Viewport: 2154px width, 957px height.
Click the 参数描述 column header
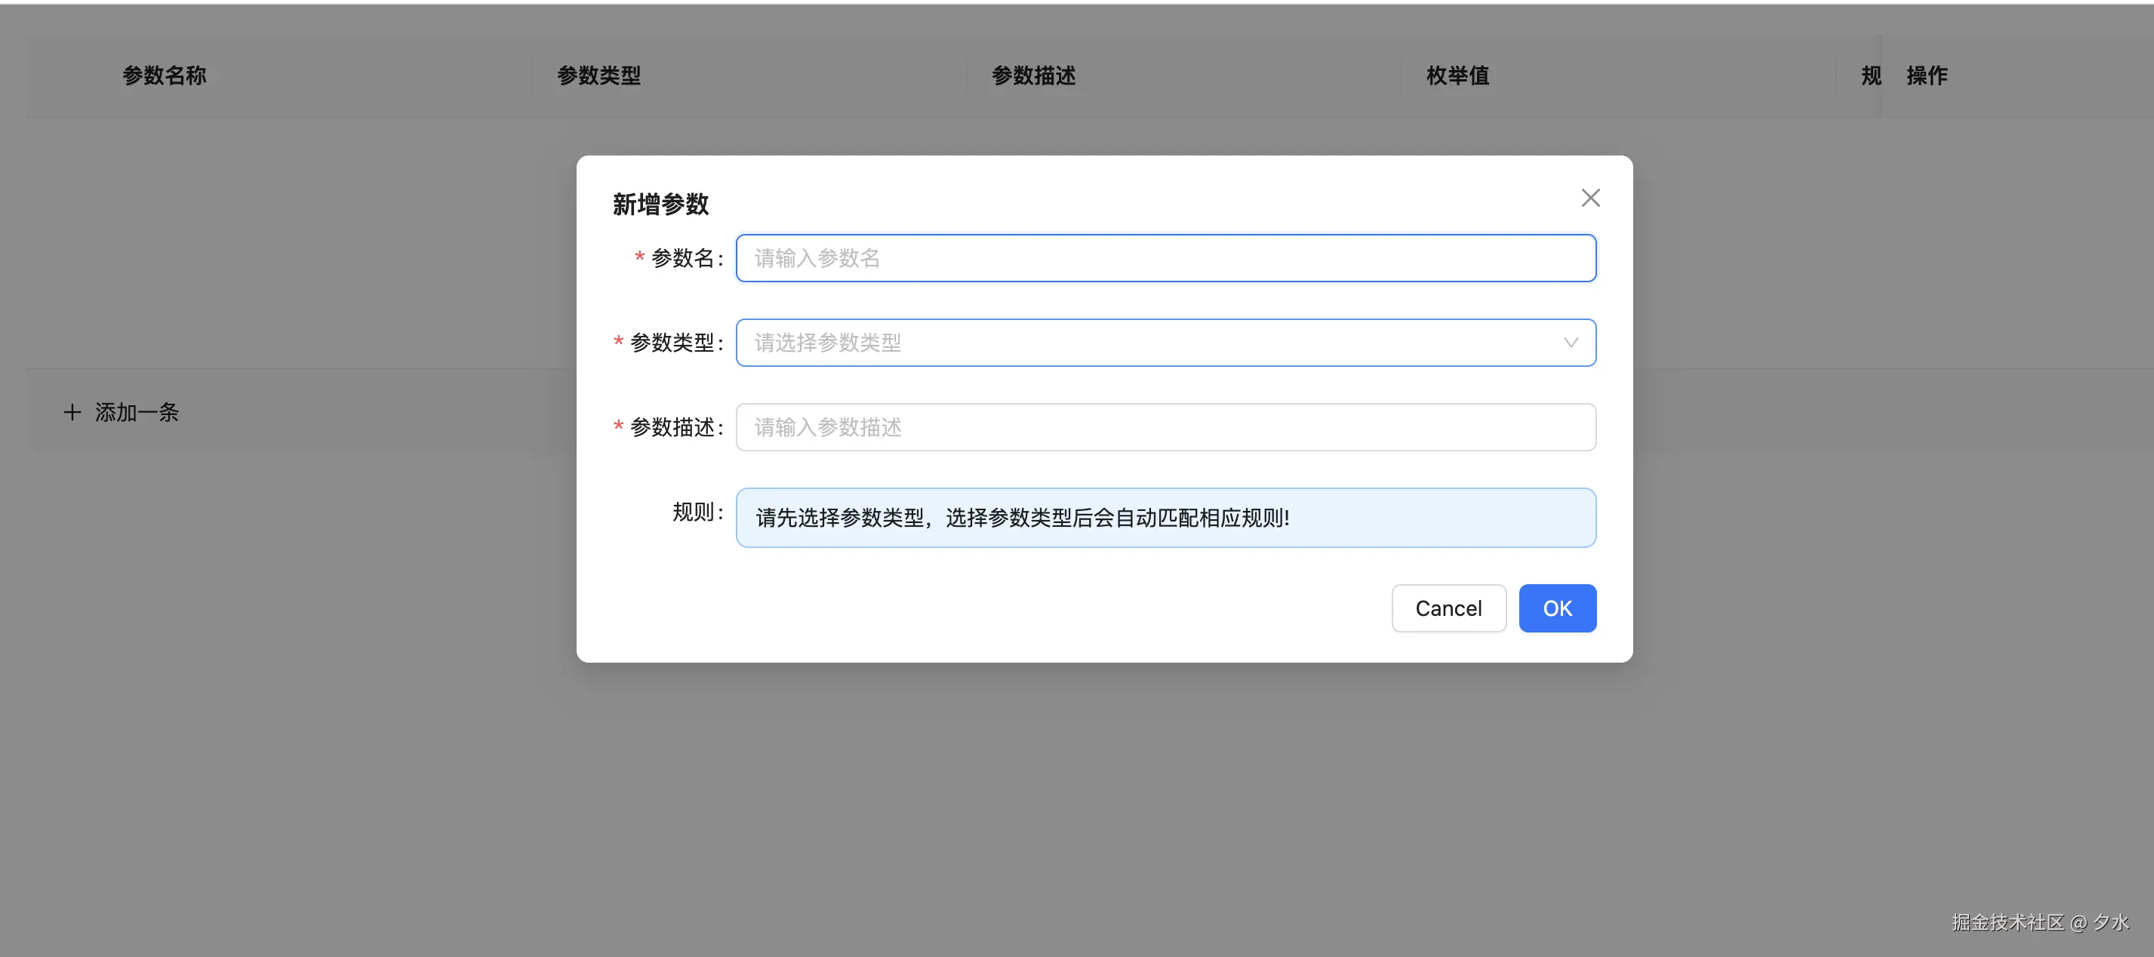(1033, 76)
